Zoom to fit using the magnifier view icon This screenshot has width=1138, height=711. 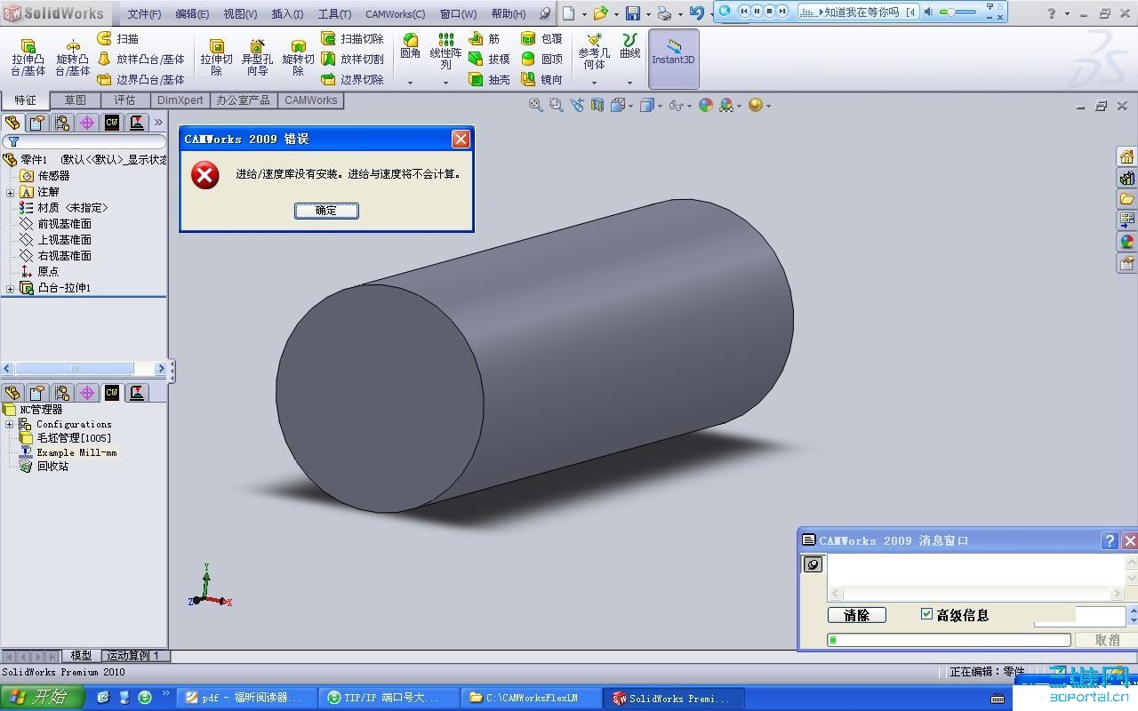coord(536,105)
